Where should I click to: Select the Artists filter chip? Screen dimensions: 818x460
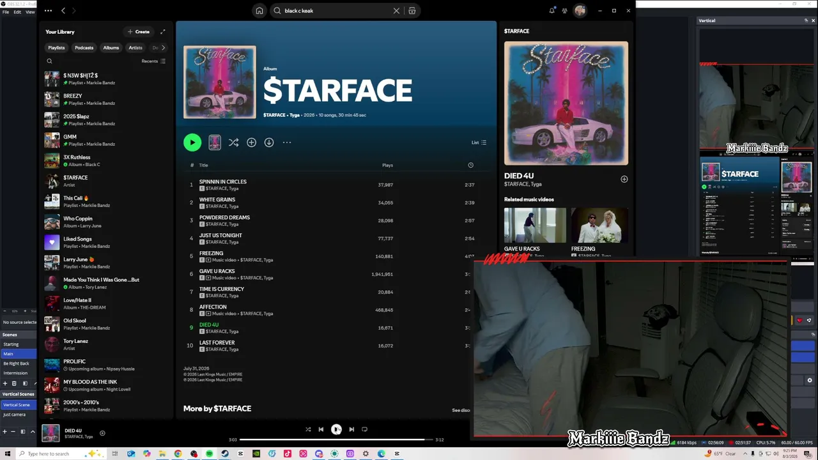[x=135, y=47]
